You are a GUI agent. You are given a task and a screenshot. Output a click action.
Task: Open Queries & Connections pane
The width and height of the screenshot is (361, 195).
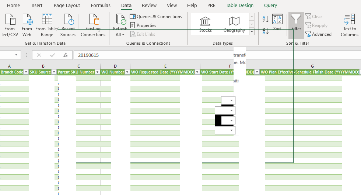pos(156,16)
